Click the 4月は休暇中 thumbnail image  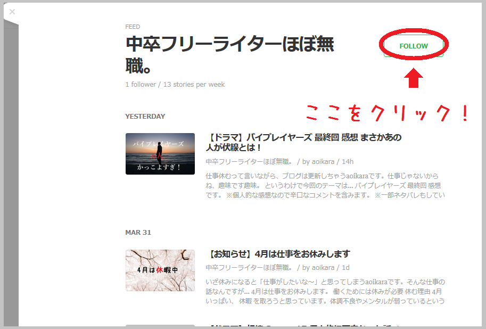[x=160, y=270]
